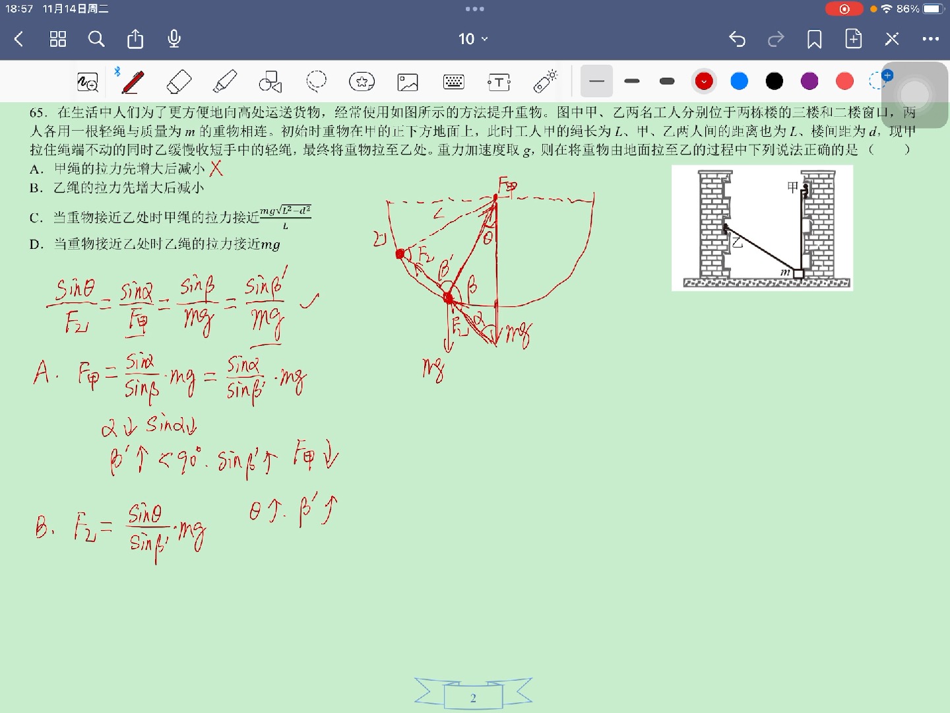The width and height of the screenshot is (950, 713).
Task: Select the Pen tool
Action: point(134,81)
